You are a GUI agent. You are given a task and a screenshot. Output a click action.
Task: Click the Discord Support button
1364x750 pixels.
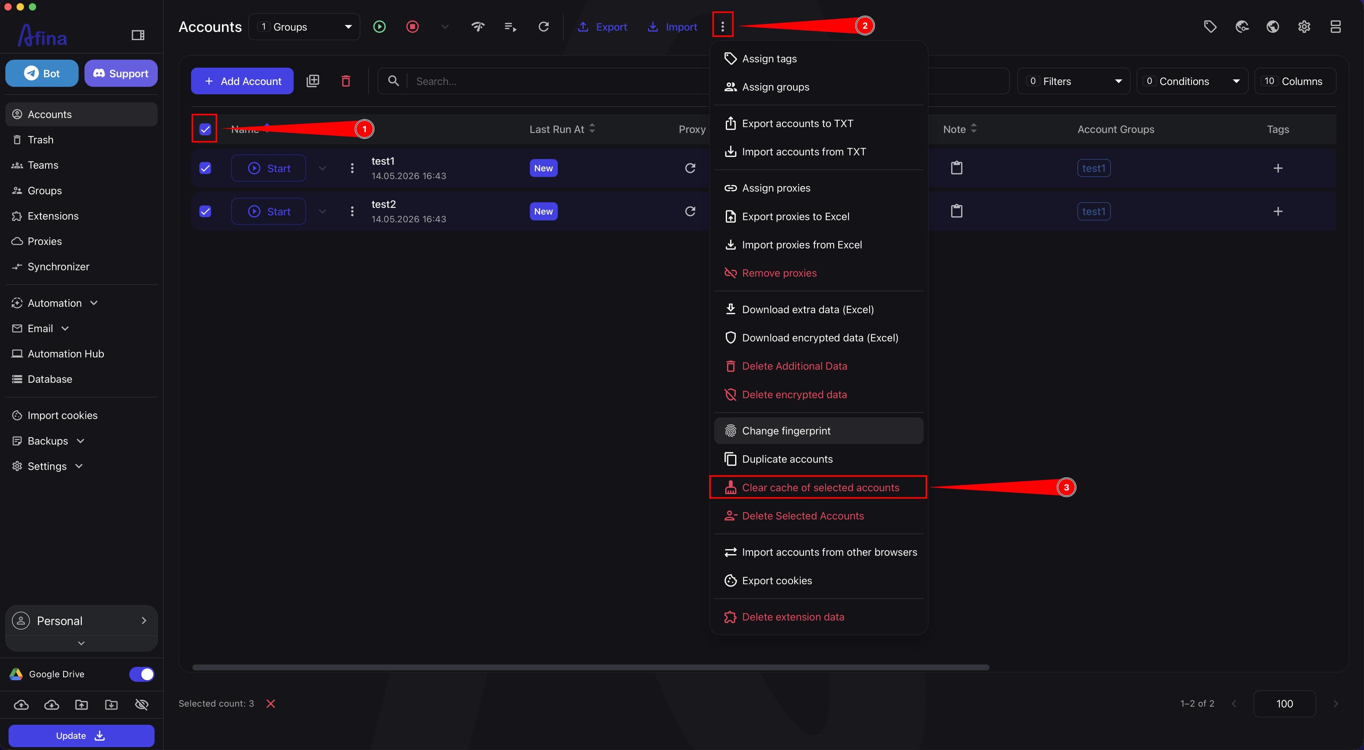[x=121, y=73]
